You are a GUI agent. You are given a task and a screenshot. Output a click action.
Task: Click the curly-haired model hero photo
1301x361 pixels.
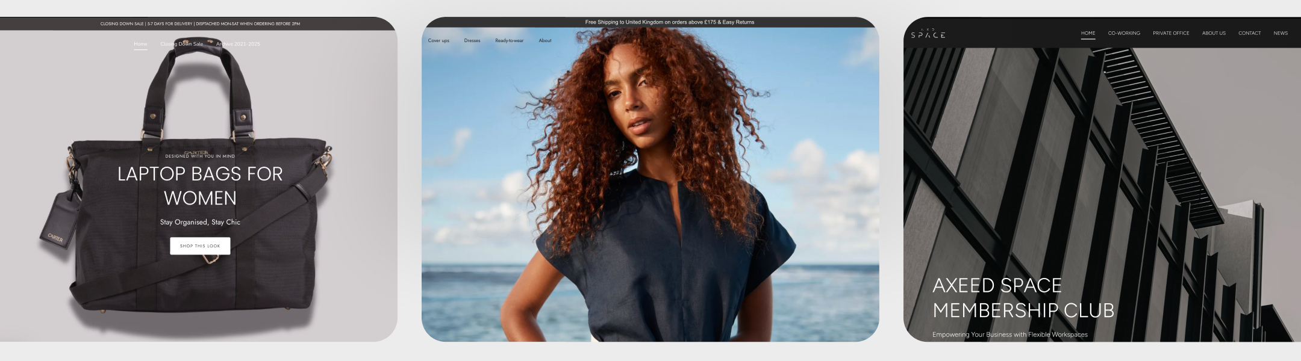point(650,185)
